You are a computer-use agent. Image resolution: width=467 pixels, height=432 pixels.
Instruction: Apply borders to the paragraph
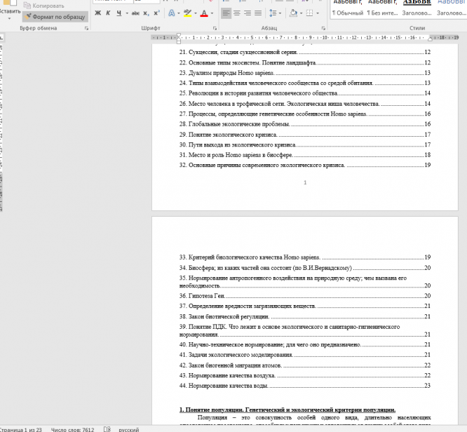pyautogui.click(x=309, y=13)
